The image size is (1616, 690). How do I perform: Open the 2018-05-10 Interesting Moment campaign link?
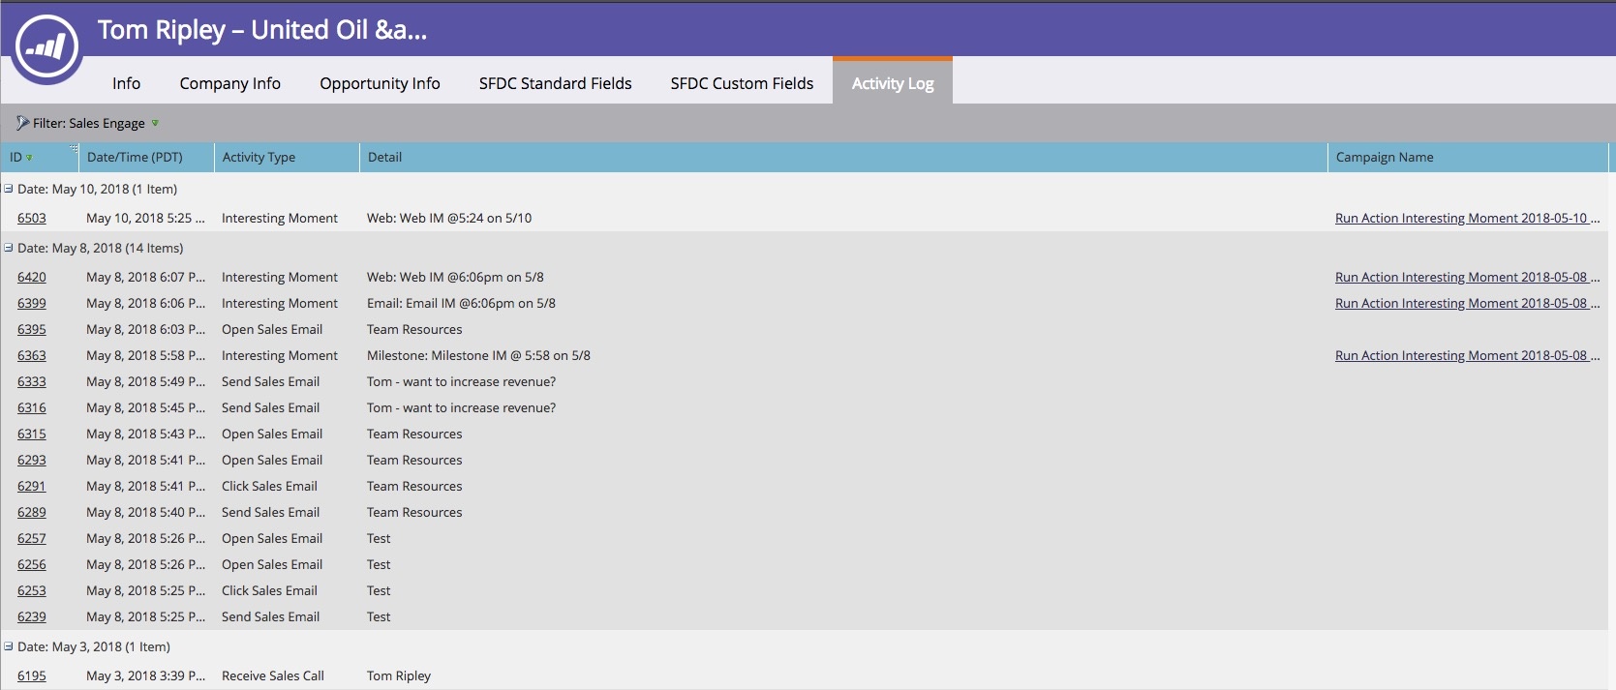tap(1467, 218)
